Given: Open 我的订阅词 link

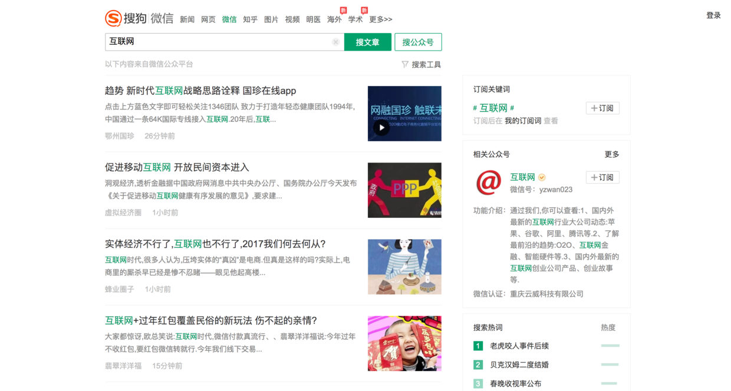Looking at the screenshot, I should coord(523,121).
